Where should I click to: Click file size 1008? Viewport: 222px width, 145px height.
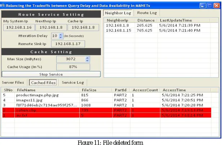click(x=86, y=105)
